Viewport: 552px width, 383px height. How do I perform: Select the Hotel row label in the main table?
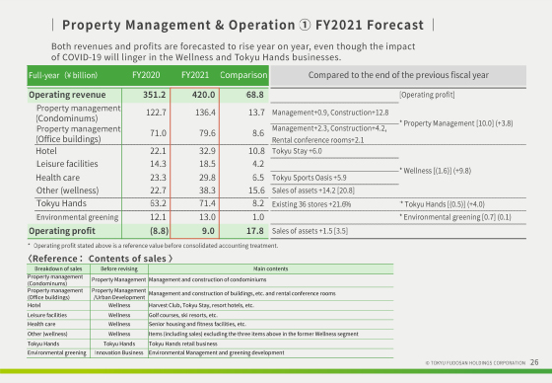coord(46,151)
